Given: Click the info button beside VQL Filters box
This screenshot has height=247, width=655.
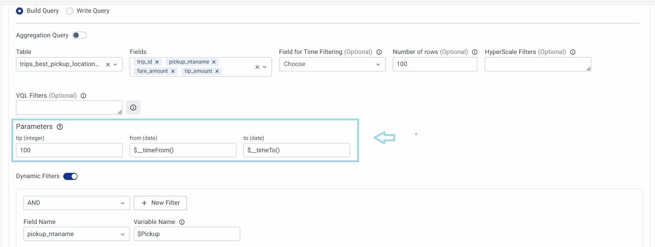Looking at the screenshot, I should (x=133, y=108).
